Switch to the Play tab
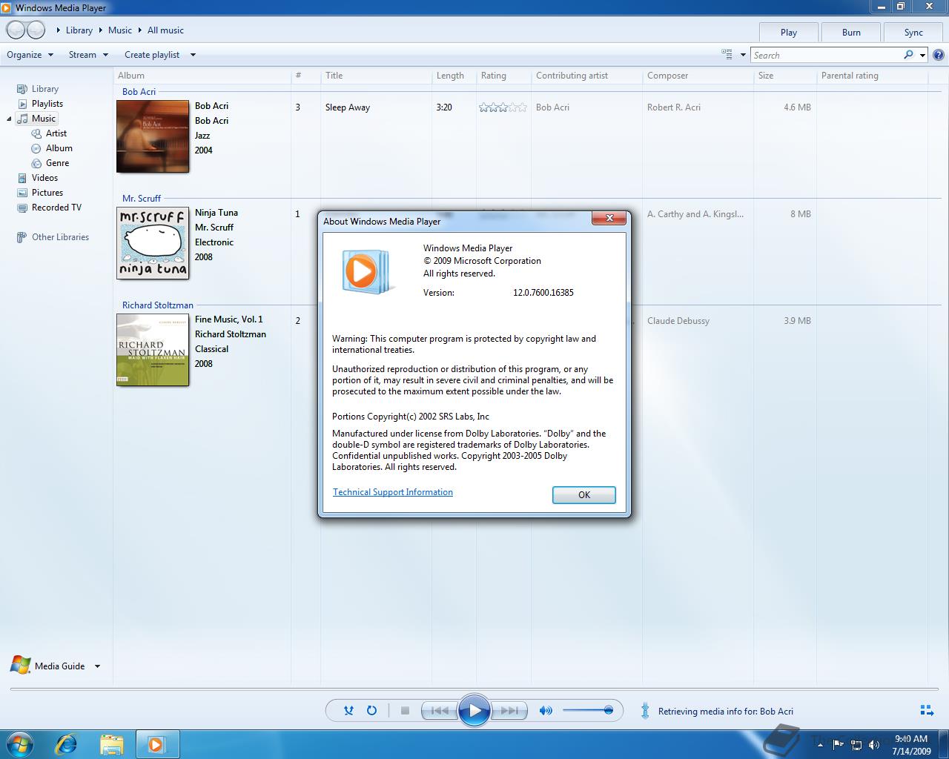The width and height of the screenshot is (949, 759). coord(788,33)
